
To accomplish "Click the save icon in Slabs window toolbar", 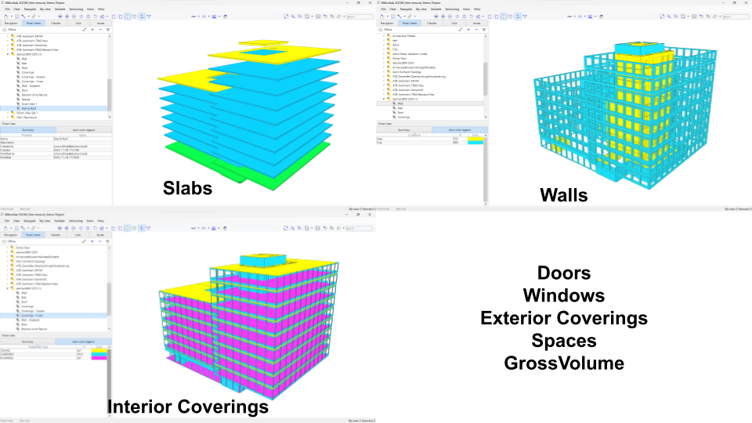I will click(x=16, y=16).
